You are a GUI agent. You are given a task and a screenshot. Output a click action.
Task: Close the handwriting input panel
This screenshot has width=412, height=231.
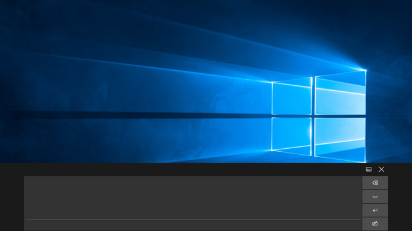click(x=382, y=169)
